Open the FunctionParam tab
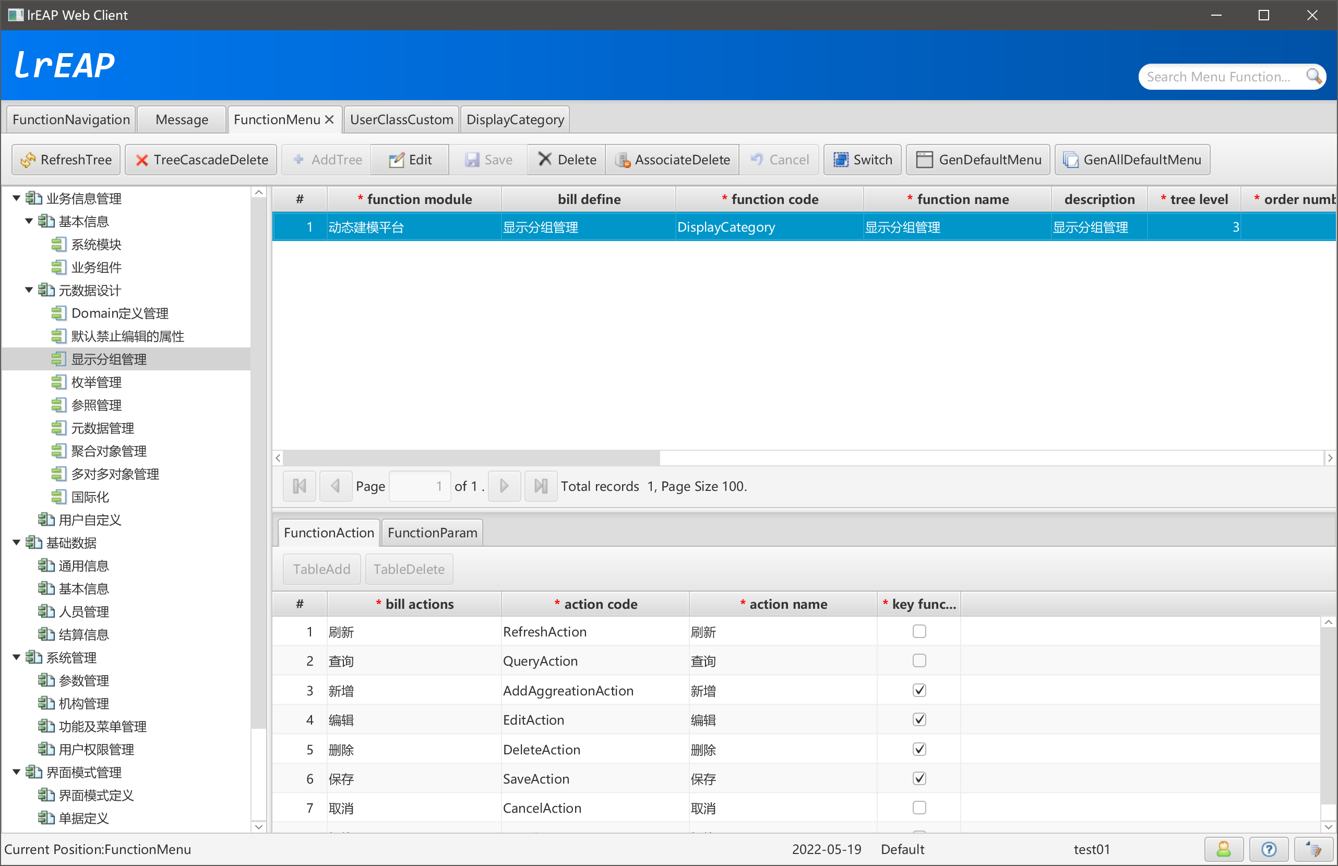1338x866 pixels. point(432,532)
